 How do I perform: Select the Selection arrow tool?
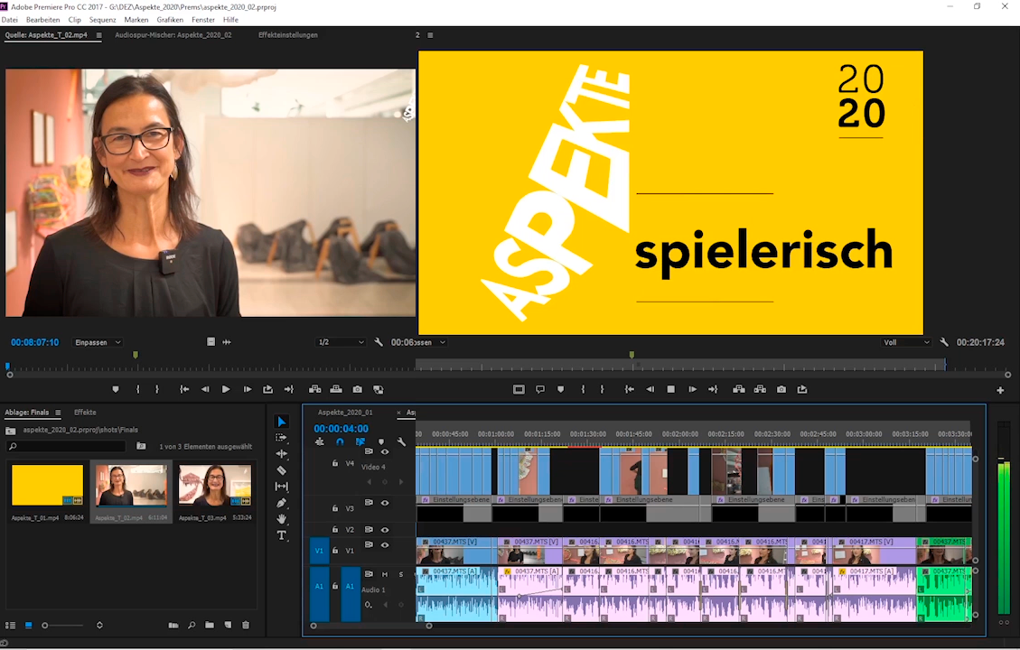point(282,422)
